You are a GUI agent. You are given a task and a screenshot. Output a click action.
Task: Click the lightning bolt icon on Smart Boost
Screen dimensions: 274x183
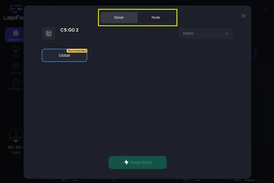tap(126, 162)
